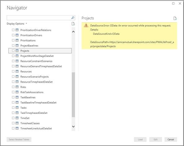
Task: Select the ResourceConstraintScenarios row
Action: click(40, 61)
